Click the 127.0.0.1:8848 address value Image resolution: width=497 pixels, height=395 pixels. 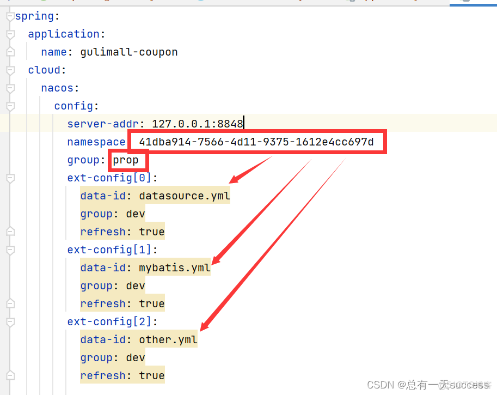click(198, 124)
